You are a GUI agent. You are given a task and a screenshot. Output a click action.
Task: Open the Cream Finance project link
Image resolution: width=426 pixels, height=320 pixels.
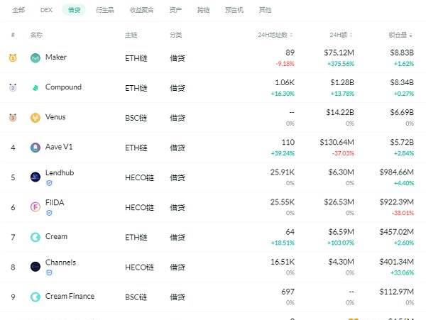coord(70,297)
